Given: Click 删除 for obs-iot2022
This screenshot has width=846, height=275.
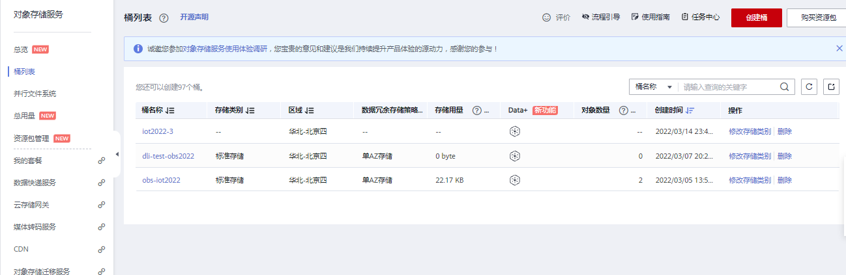Looking at the screenshot, I should (x=785, y=180).
